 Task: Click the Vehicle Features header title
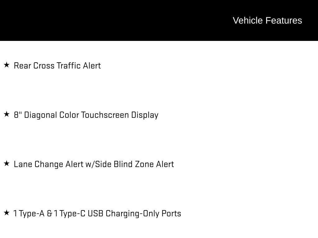pos(267,20)
